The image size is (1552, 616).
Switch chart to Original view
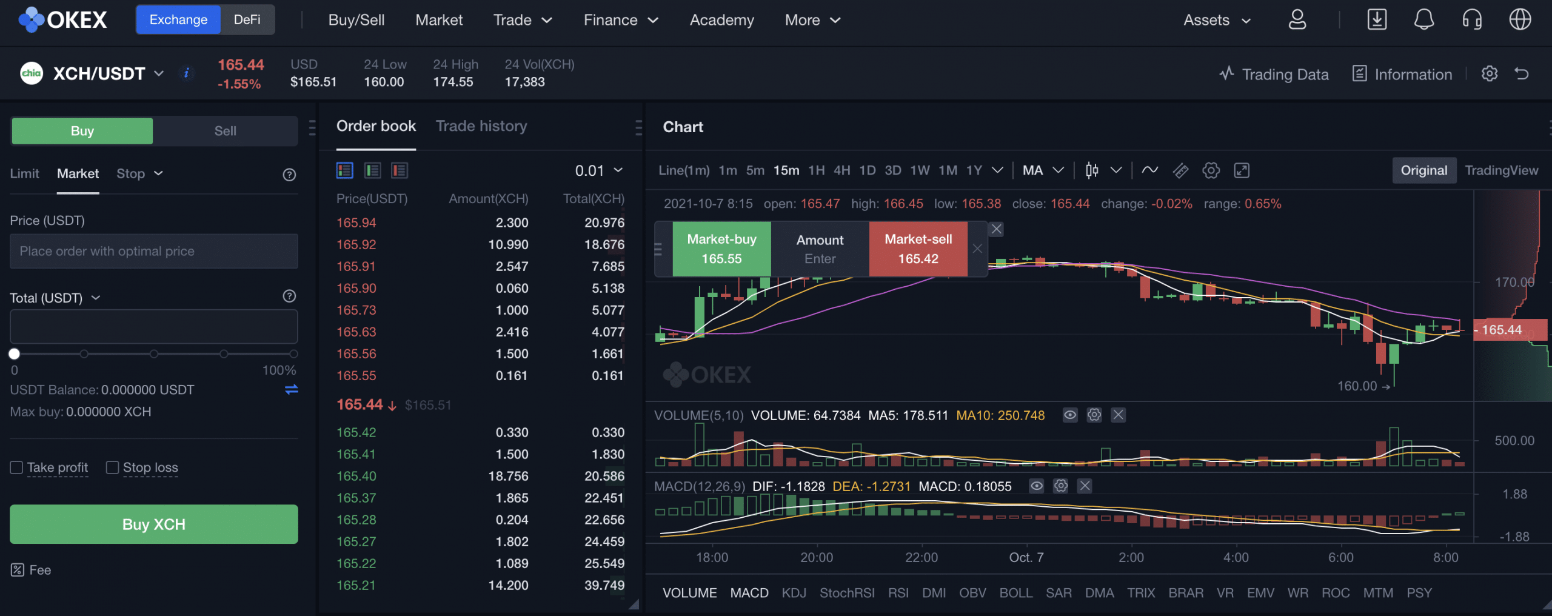(x=1423, y=170)
